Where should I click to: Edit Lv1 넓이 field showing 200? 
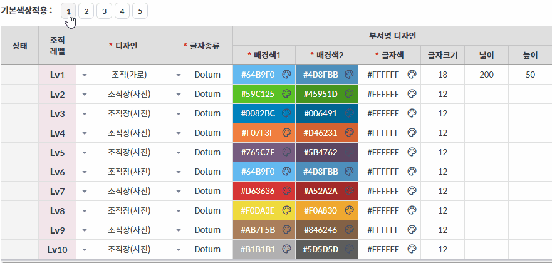coord(486,75)
